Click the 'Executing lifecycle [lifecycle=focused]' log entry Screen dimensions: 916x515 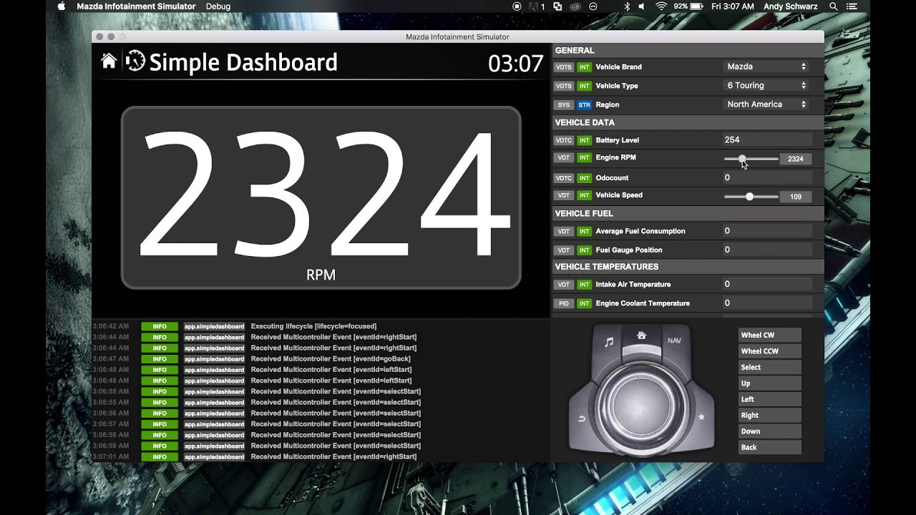(x=321, y=326)
